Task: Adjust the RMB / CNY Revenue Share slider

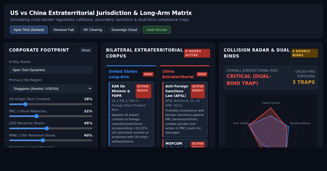Action: tap(51, 140)
